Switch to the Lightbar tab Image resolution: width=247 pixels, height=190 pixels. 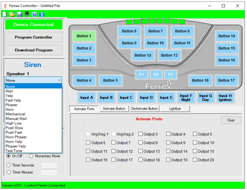pyautogui.click(x=175, y=109)
